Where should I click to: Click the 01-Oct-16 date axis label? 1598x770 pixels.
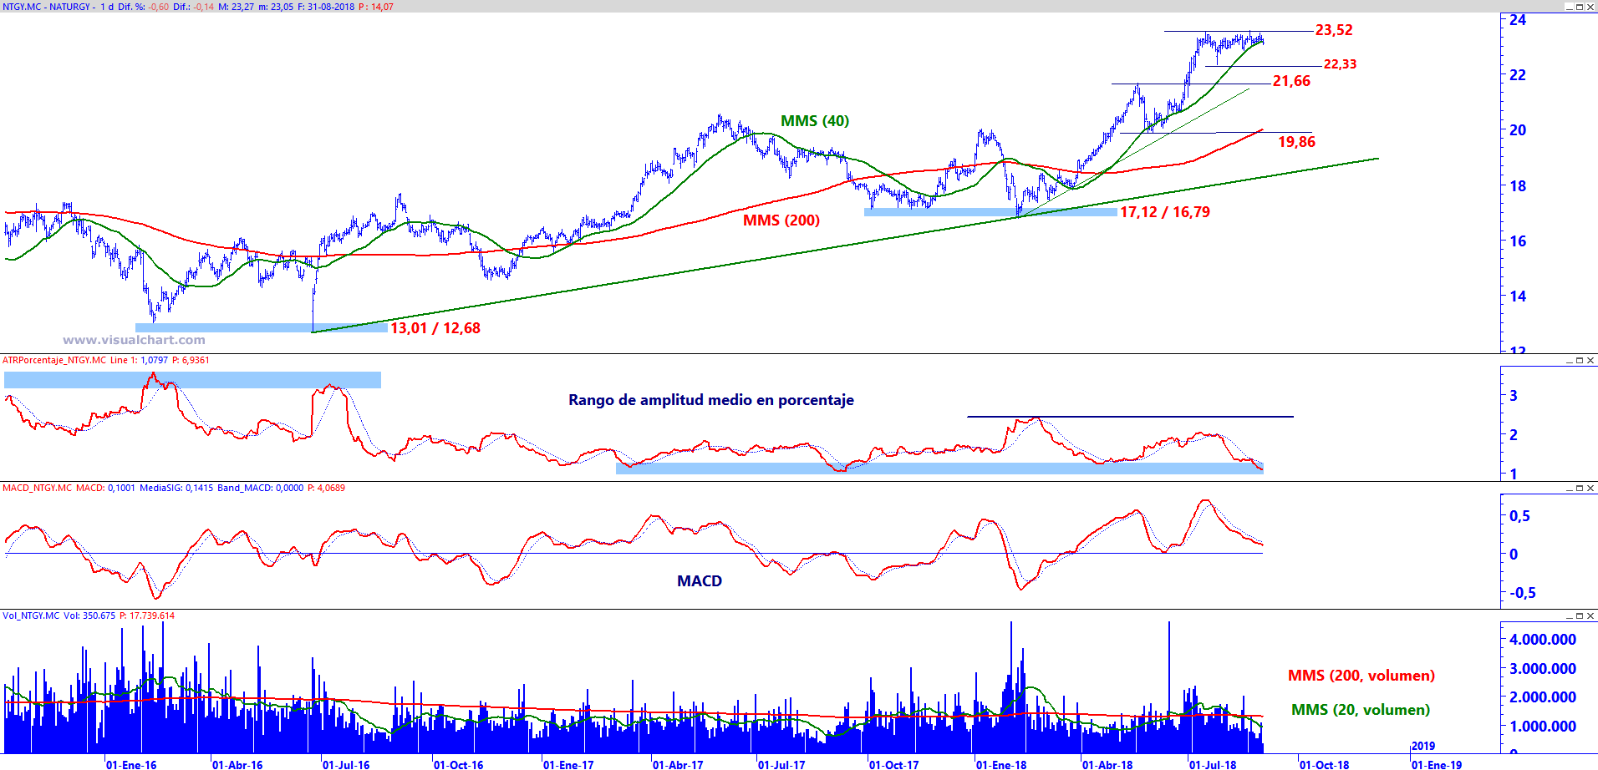pos(458,764)
